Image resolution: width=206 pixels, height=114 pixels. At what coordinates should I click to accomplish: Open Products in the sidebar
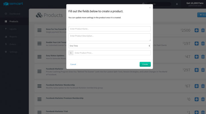(x=14, y=21)
